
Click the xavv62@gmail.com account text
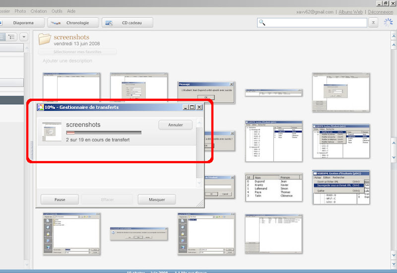click(x=315, y=12)
